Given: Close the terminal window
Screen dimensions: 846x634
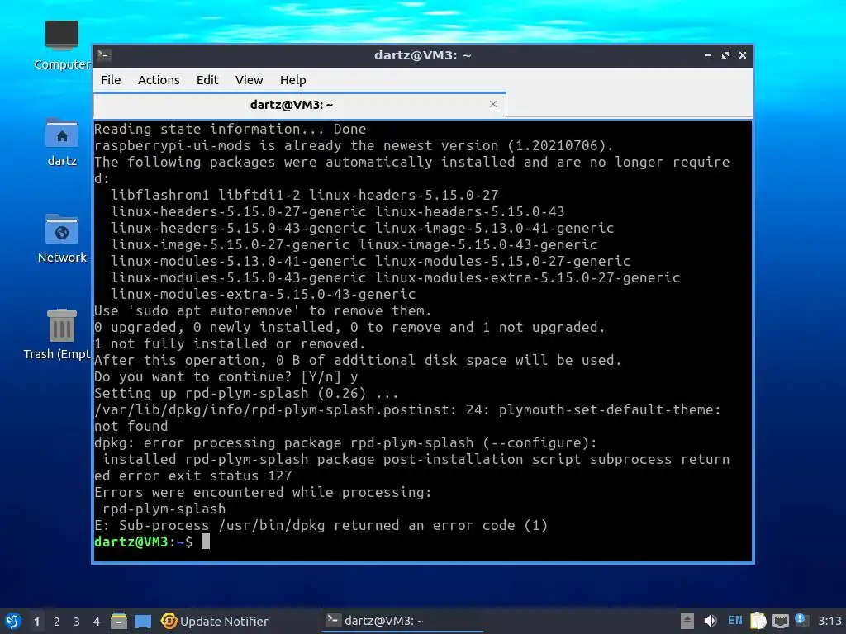Looking at the screenshot, I should point(743,55).
